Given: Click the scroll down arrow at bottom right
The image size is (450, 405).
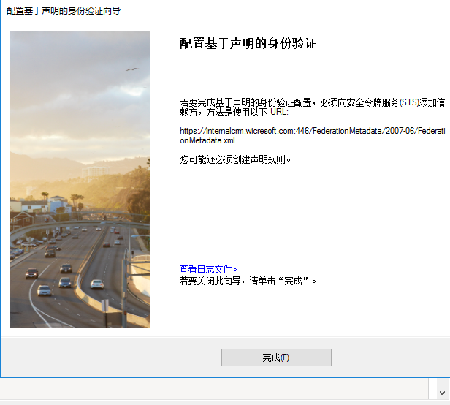Looking at the screenshot, I should (x=442, y=393).
